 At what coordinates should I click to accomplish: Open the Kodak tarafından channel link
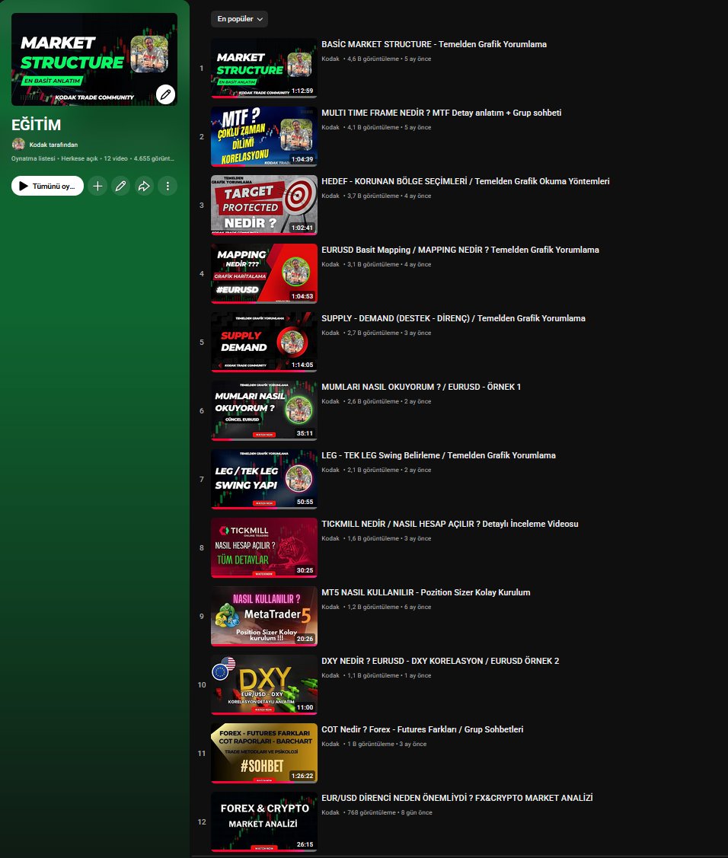(53, 145)
